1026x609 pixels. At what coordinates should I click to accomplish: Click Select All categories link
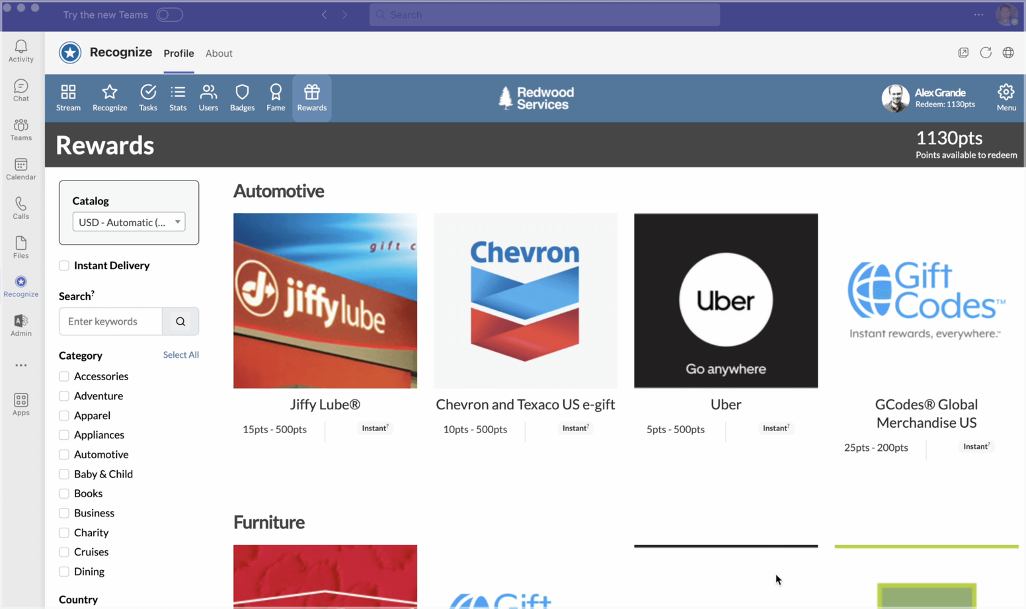(181, 355)
